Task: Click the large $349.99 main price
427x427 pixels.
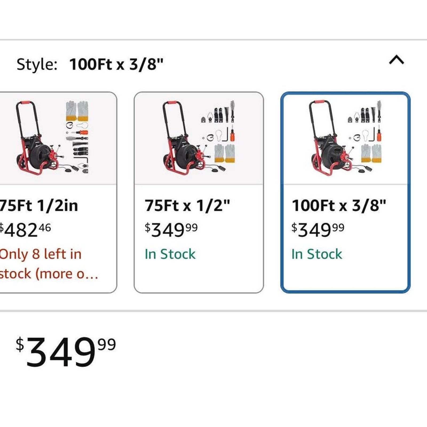Action: pos(66,351)
